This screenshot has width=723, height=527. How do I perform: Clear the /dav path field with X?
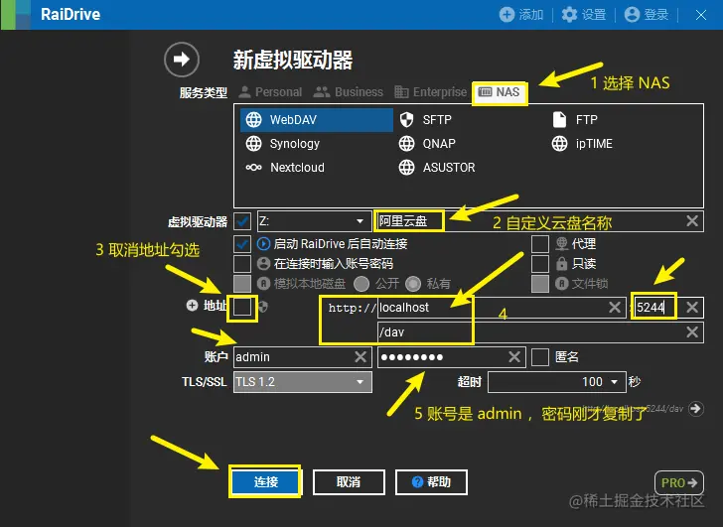click(x=691, y=332)
